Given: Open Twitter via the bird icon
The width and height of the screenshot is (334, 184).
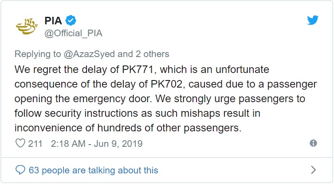Looking at the screenshot, I should (313, 20).
